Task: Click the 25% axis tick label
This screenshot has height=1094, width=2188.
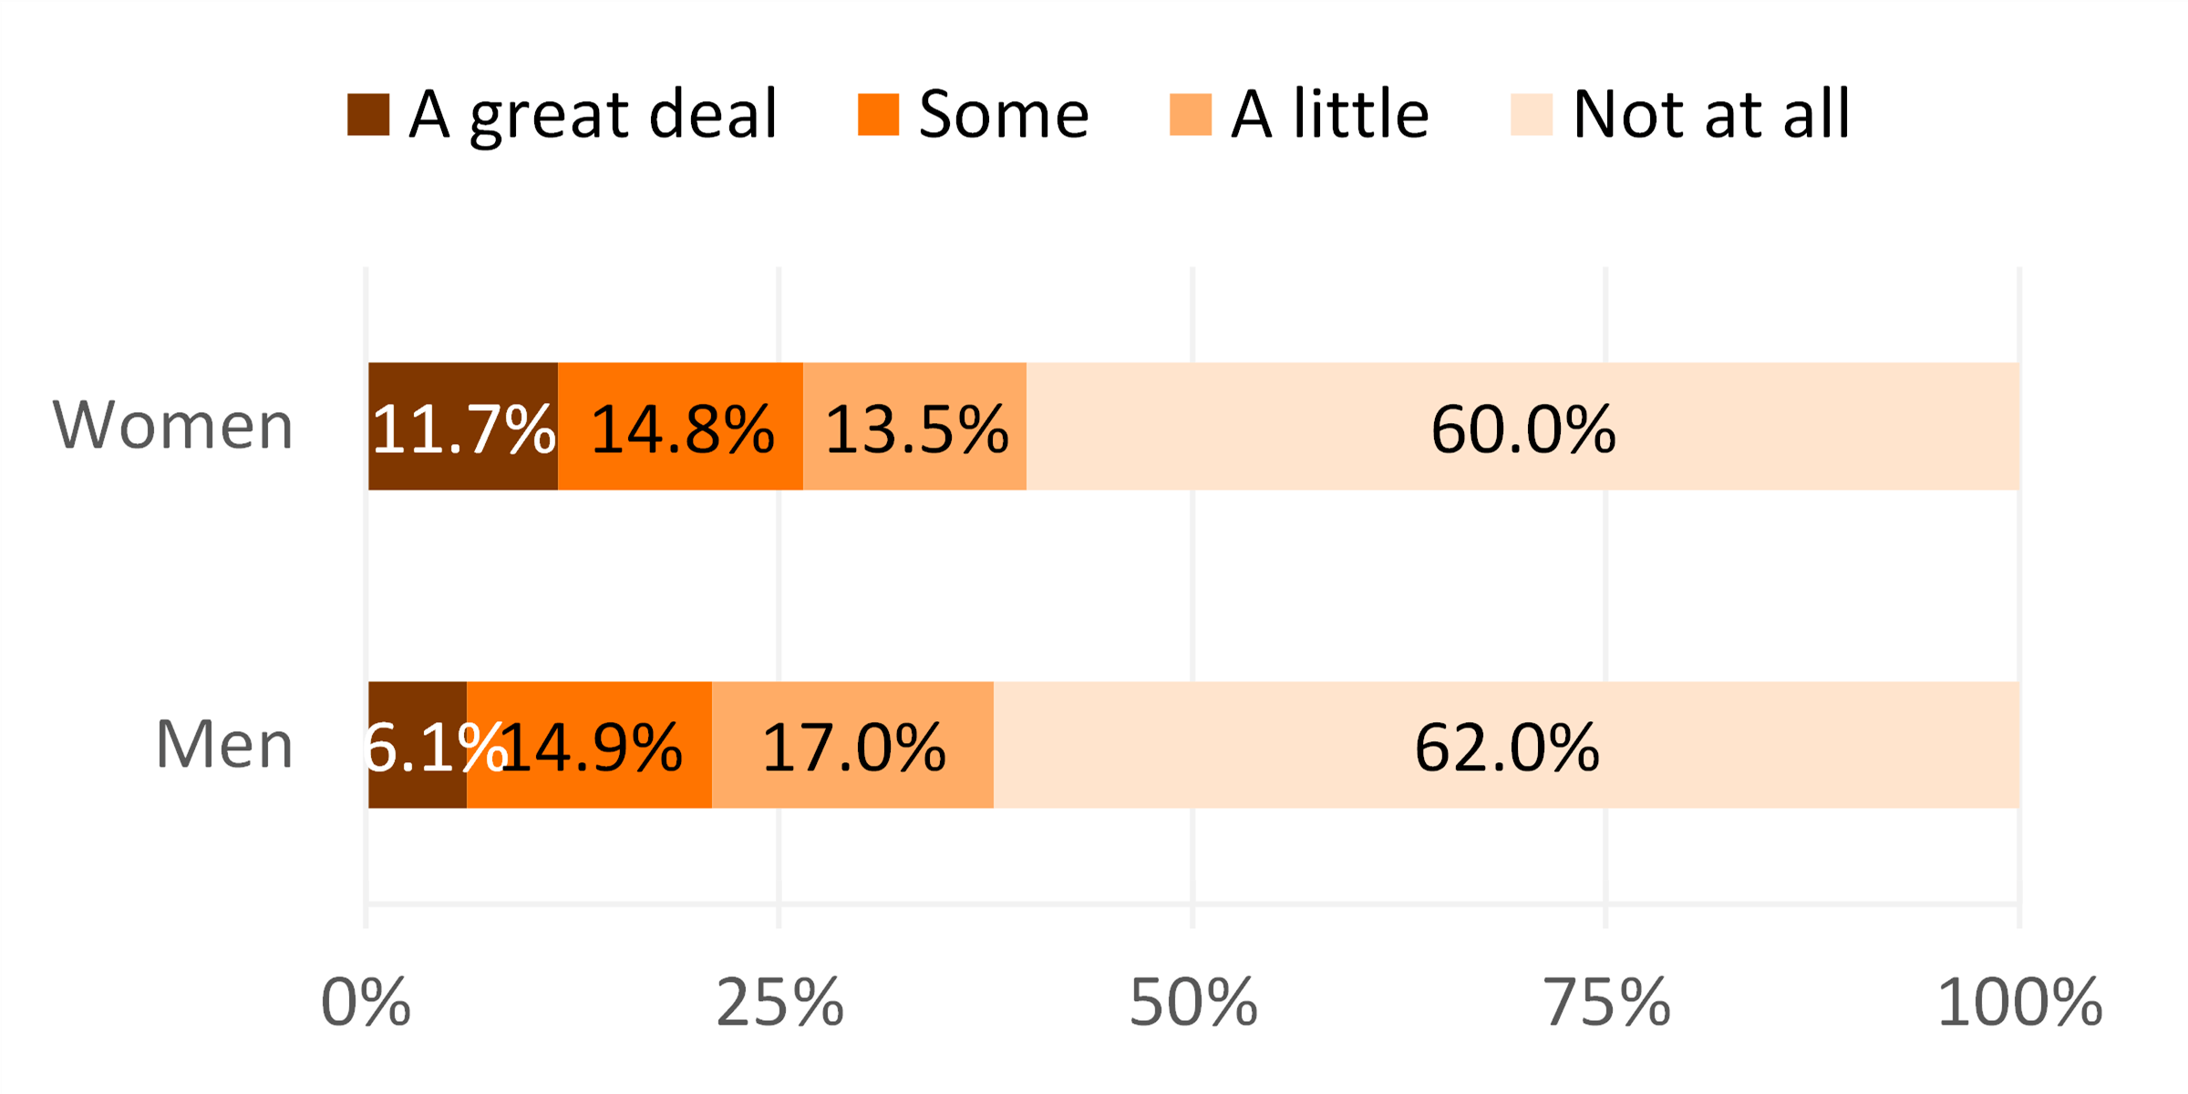Action: pyautogui.click(x=779, y=1004)
